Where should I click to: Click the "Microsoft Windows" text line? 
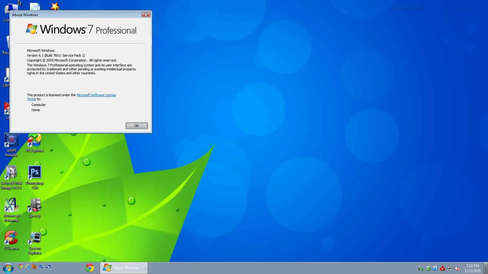tap(41, 51)
